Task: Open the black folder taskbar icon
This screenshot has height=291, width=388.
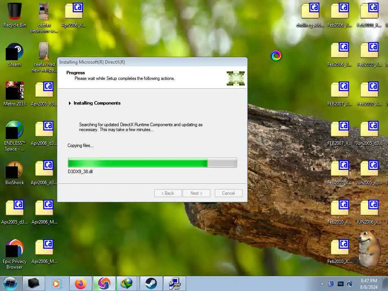Action: 34,283
